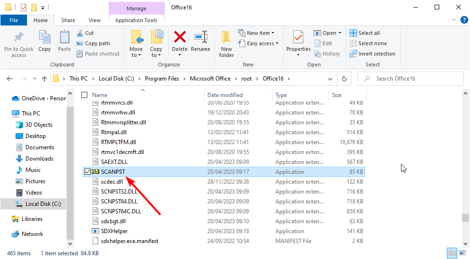The width and height of the screenshot is (470, 259).
Task: Select the RTMPLTFM.dll file
Action: pos(119,142)
